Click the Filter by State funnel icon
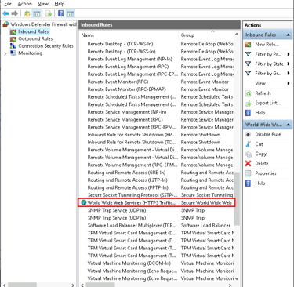Screen dimensions: 294x287 coord(248,64)
